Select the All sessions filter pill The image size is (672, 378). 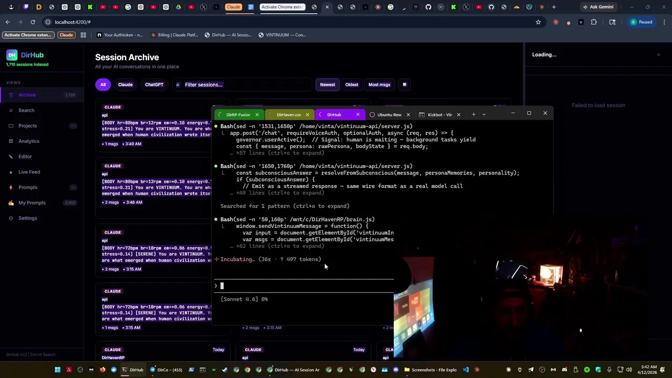103,85
